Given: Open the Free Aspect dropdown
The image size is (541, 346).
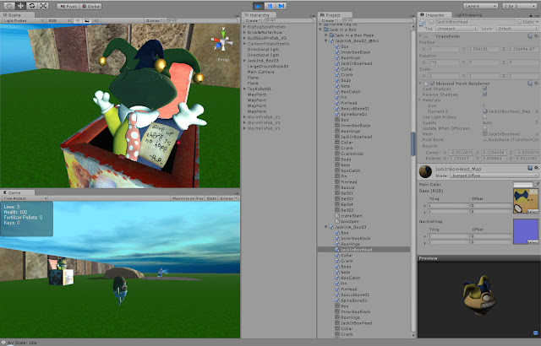Looking at the screenshot, I should pyautogui.click(x=25, y=198).
